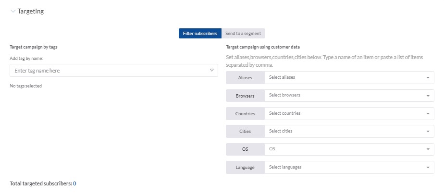Screen dimensions: 444x195
Task: Click the OS dropdown arrow
Action: [428, 149]
